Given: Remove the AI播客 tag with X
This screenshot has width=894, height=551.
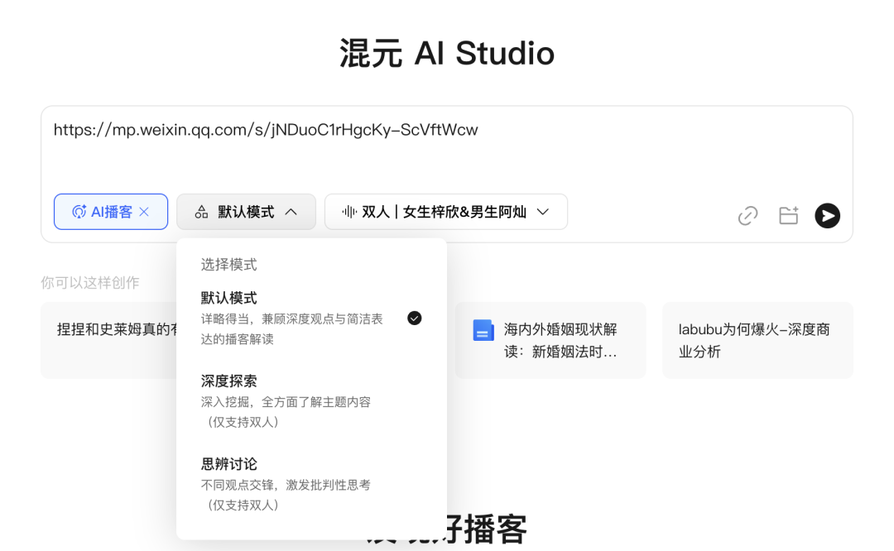Looking at the screenshot, I should tap(144, 212).
